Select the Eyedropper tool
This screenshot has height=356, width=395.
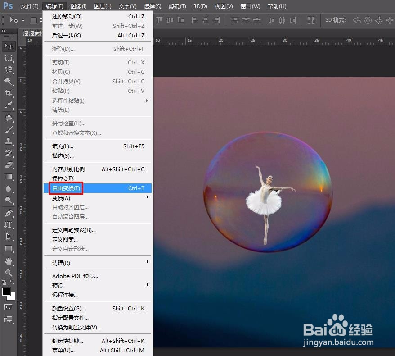[9, 105]
